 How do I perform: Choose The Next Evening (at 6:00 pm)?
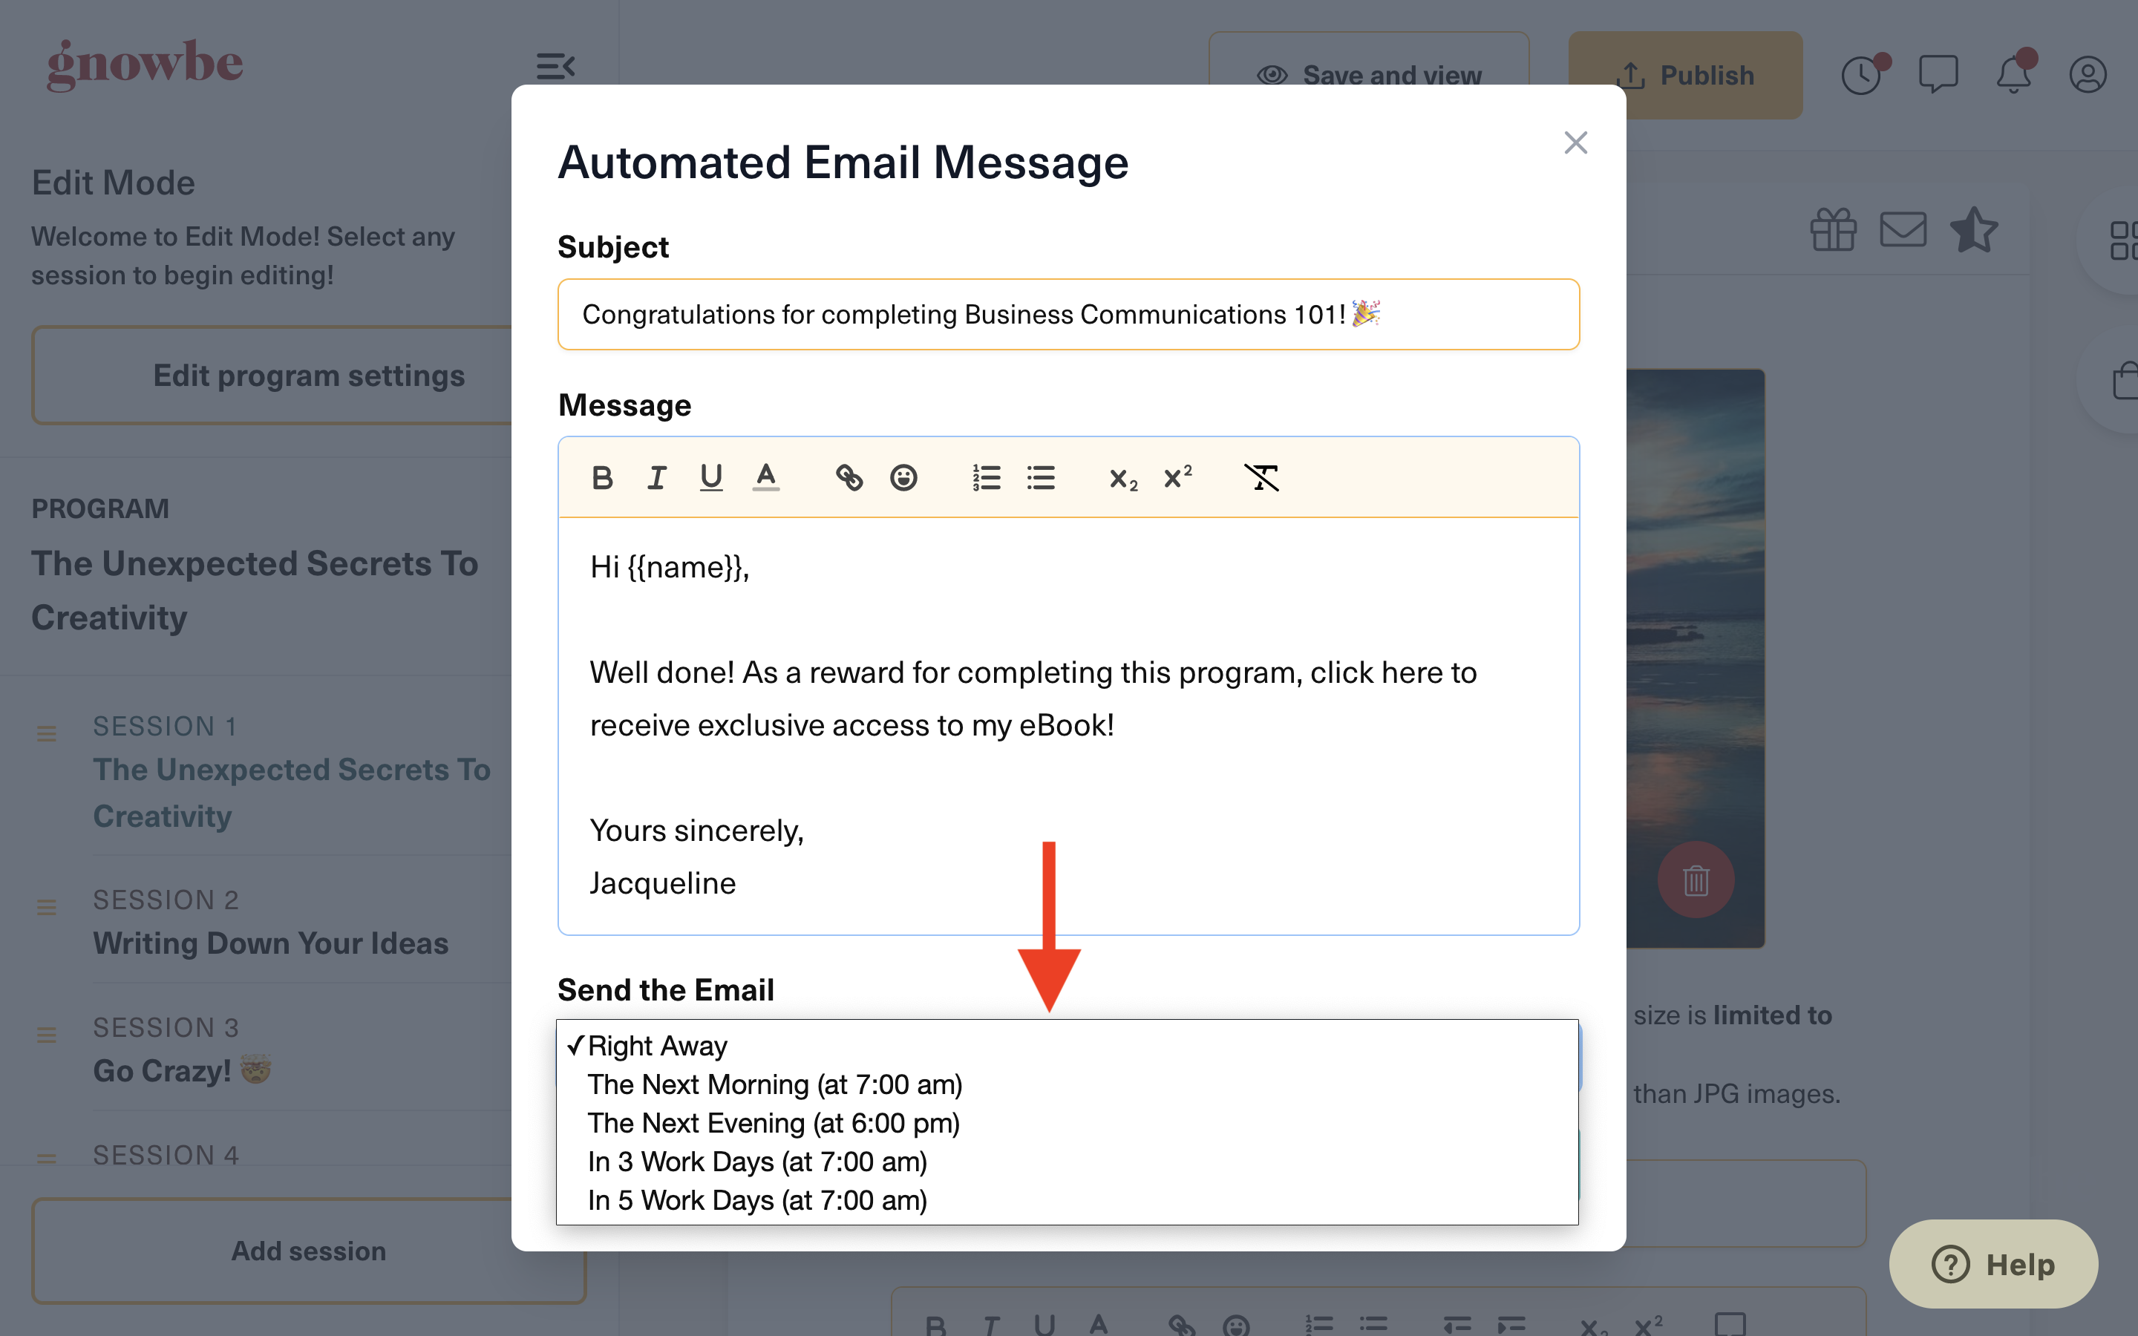point(1068,1123)
